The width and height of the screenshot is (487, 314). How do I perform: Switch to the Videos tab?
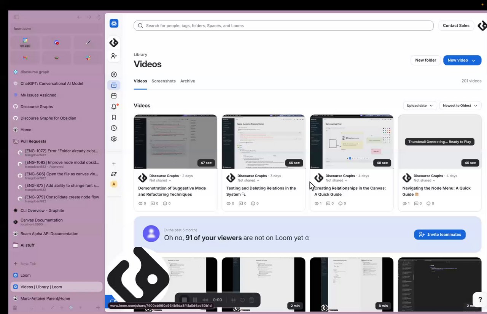point(140,81)
